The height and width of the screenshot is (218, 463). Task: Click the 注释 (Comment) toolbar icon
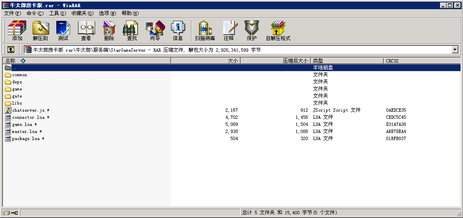229,30
